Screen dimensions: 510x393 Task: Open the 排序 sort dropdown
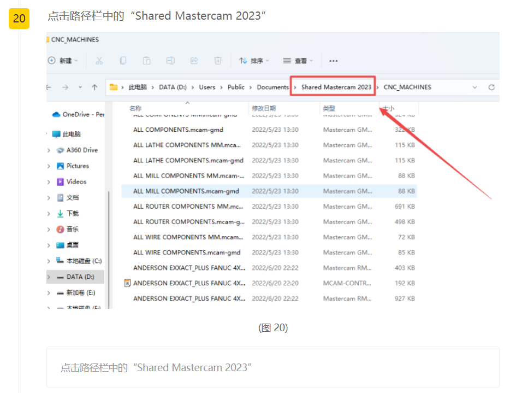(x=254, y=61)
